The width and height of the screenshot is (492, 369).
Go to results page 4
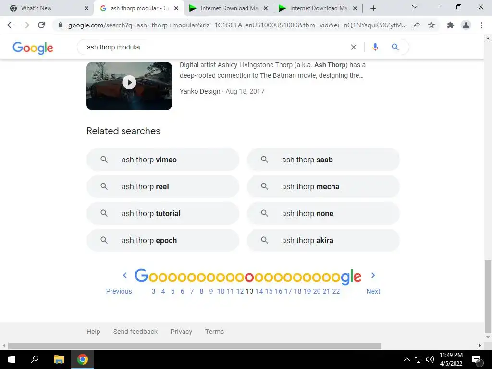(163, 291)
